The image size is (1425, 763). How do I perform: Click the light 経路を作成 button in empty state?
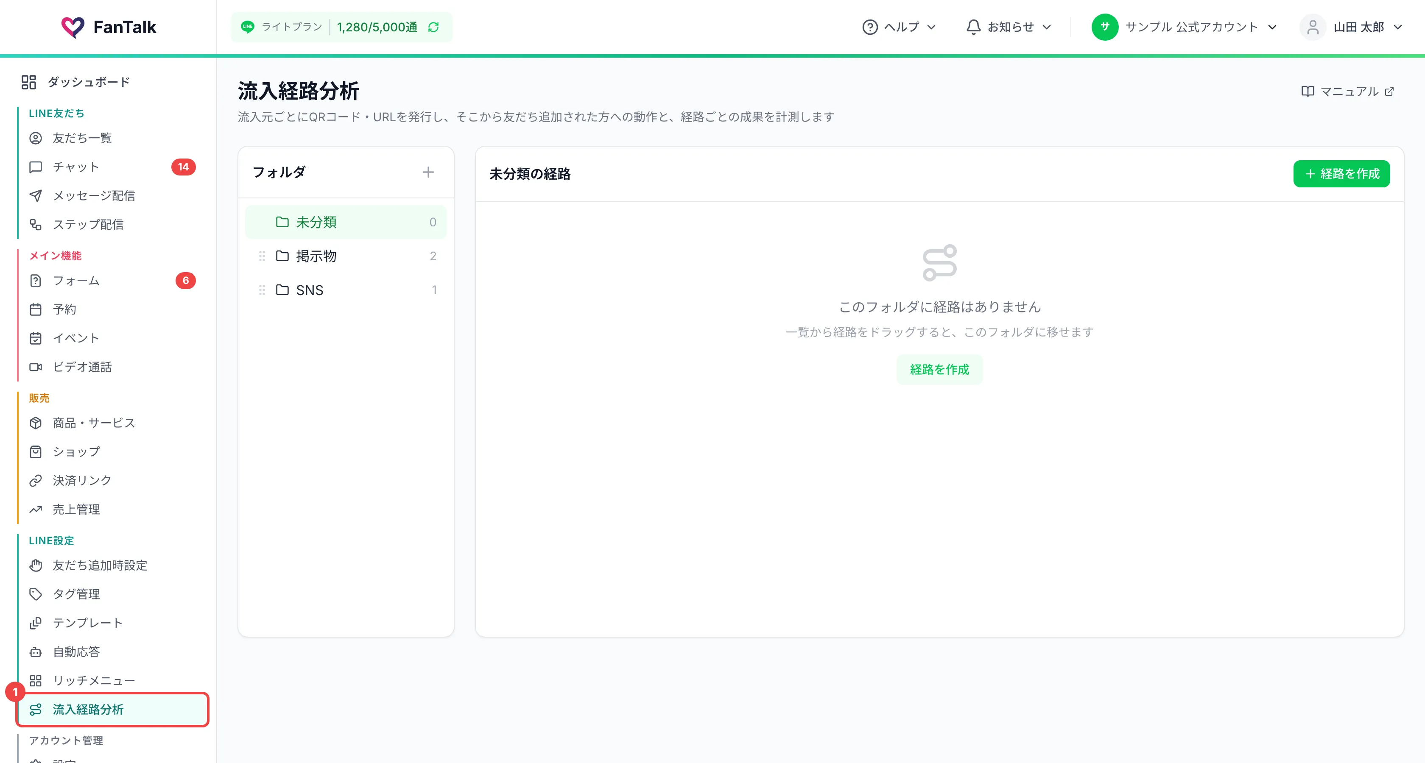(939, 369)
